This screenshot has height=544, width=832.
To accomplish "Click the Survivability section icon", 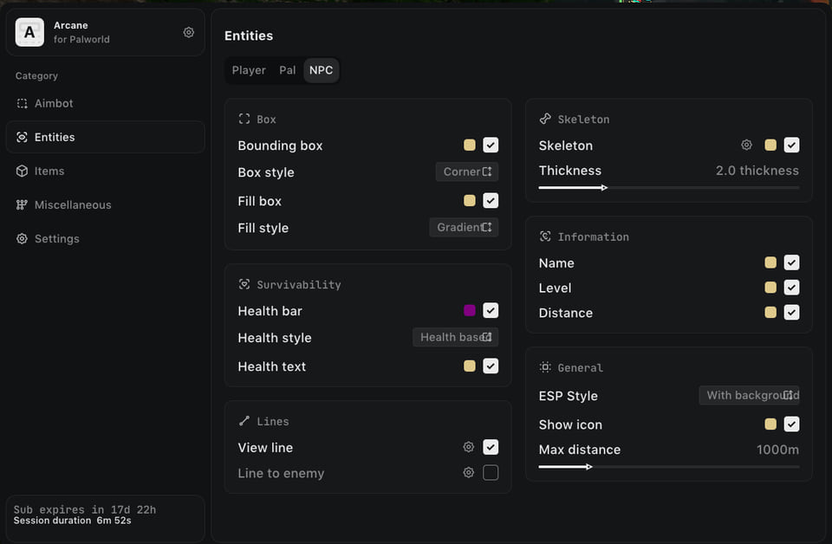I will (244, 284).
